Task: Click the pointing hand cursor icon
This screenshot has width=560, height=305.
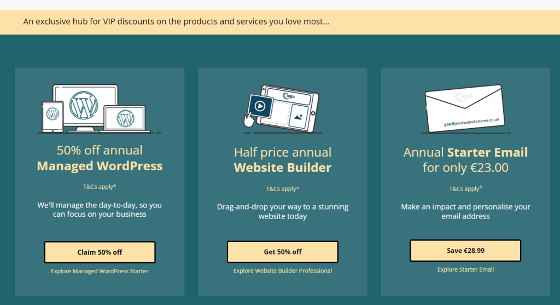Action: (x=249, y=120)
